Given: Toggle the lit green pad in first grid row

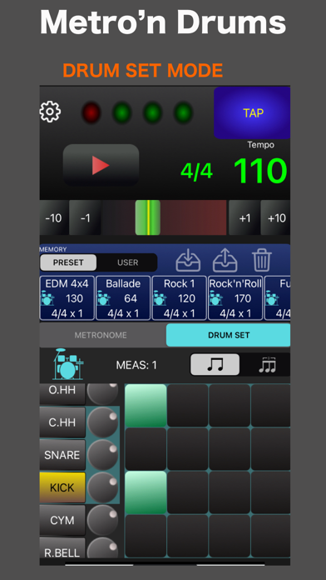Looking at the screenshot, I should [x=146, y=405].
